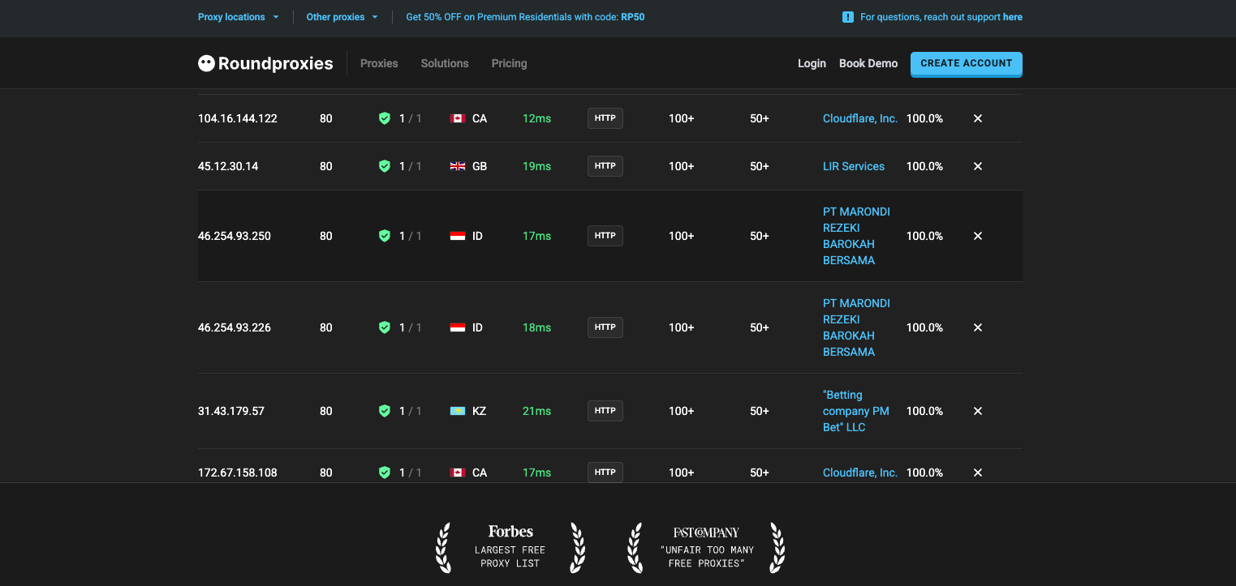Viewport: 1236px width, 586px height.
Task: Click the Login link
Action: [812, 63]
